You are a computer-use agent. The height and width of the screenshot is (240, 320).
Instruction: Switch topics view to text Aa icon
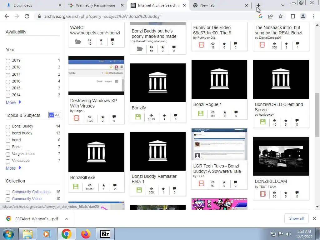pos(57,115)
